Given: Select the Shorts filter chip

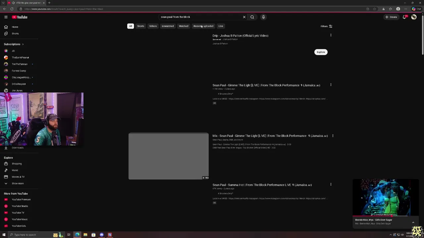Looking at the screenshot, I should pyautogui.click(x=140, y=26).
